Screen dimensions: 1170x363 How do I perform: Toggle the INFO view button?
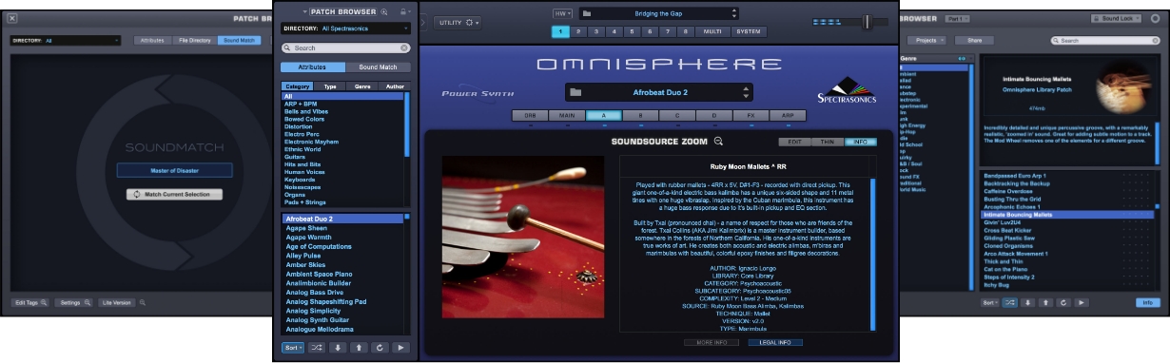859,142
